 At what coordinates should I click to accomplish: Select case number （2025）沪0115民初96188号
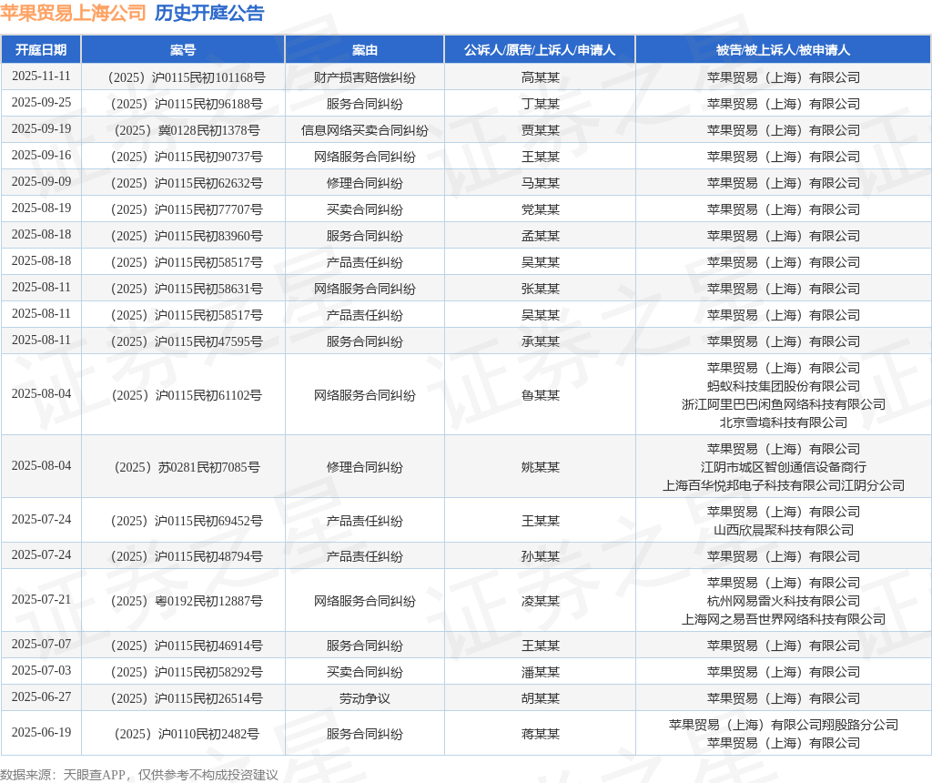click(183, 104)
